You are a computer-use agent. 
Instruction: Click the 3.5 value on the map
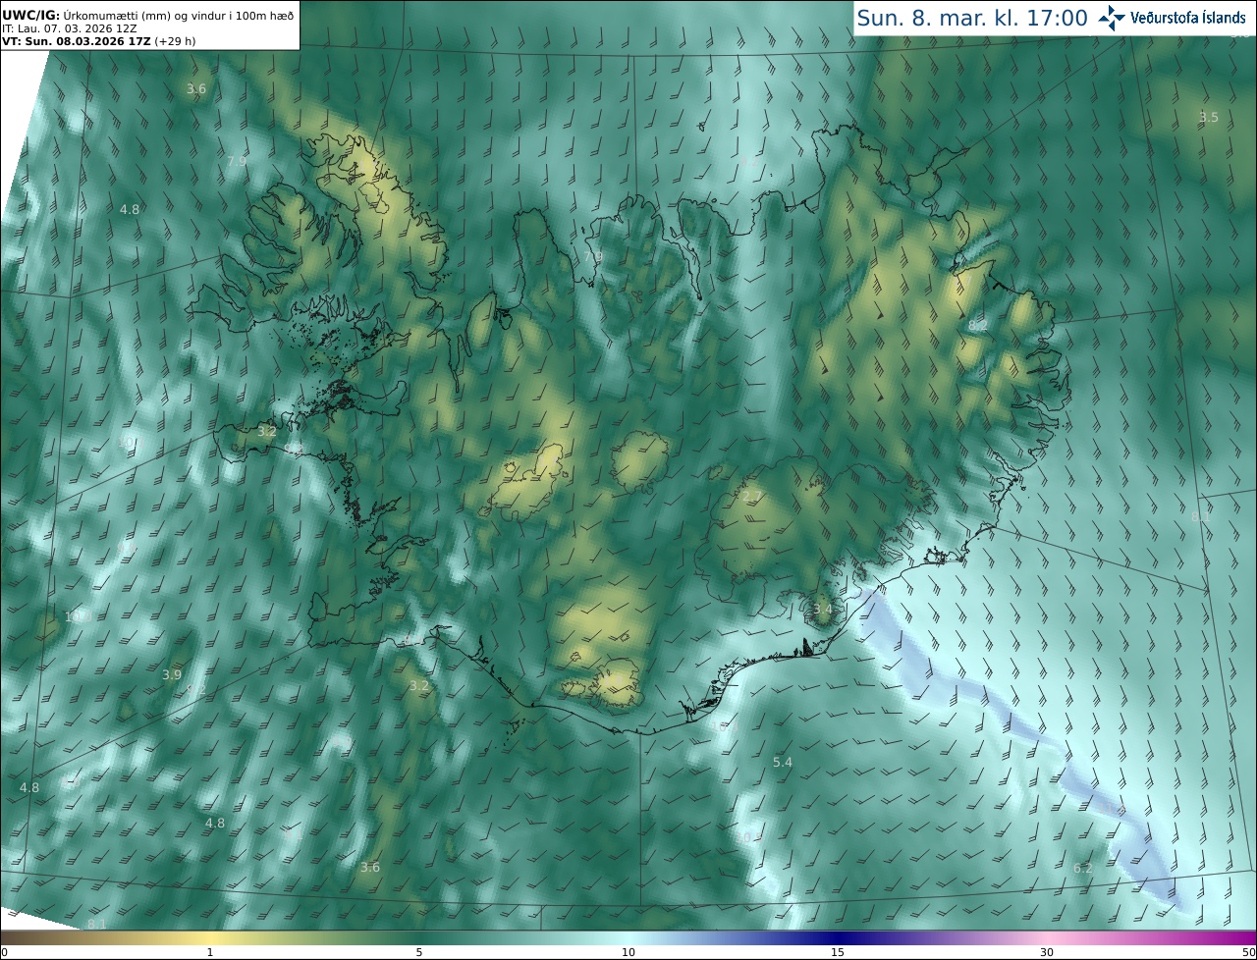(x=1208, y=117)
